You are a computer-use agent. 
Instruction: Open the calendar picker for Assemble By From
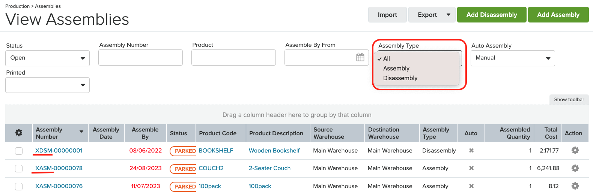(360, 57)
